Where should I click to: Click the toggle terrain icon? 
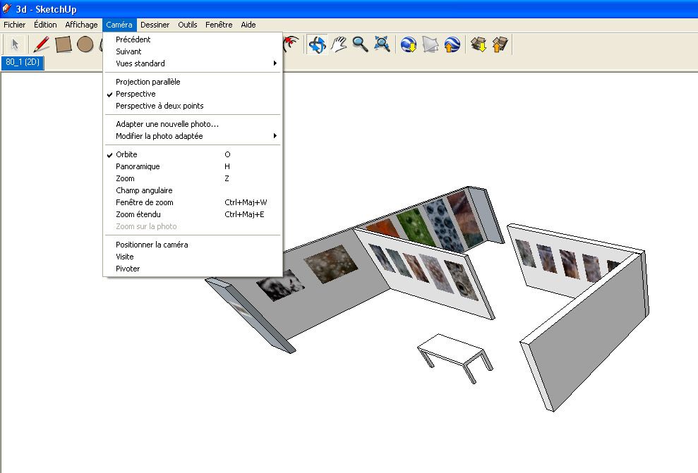(430, 44)
